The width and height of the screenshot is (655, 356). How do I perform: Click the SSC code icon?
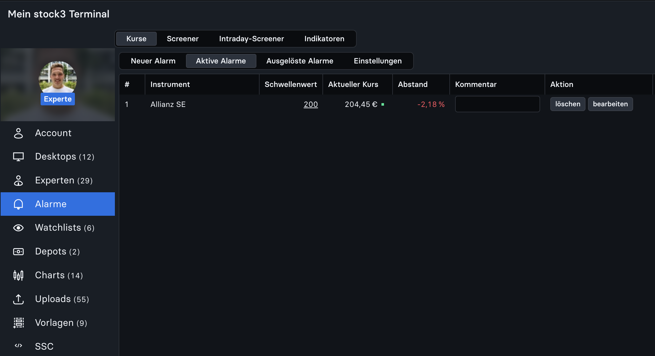[18, 346]
